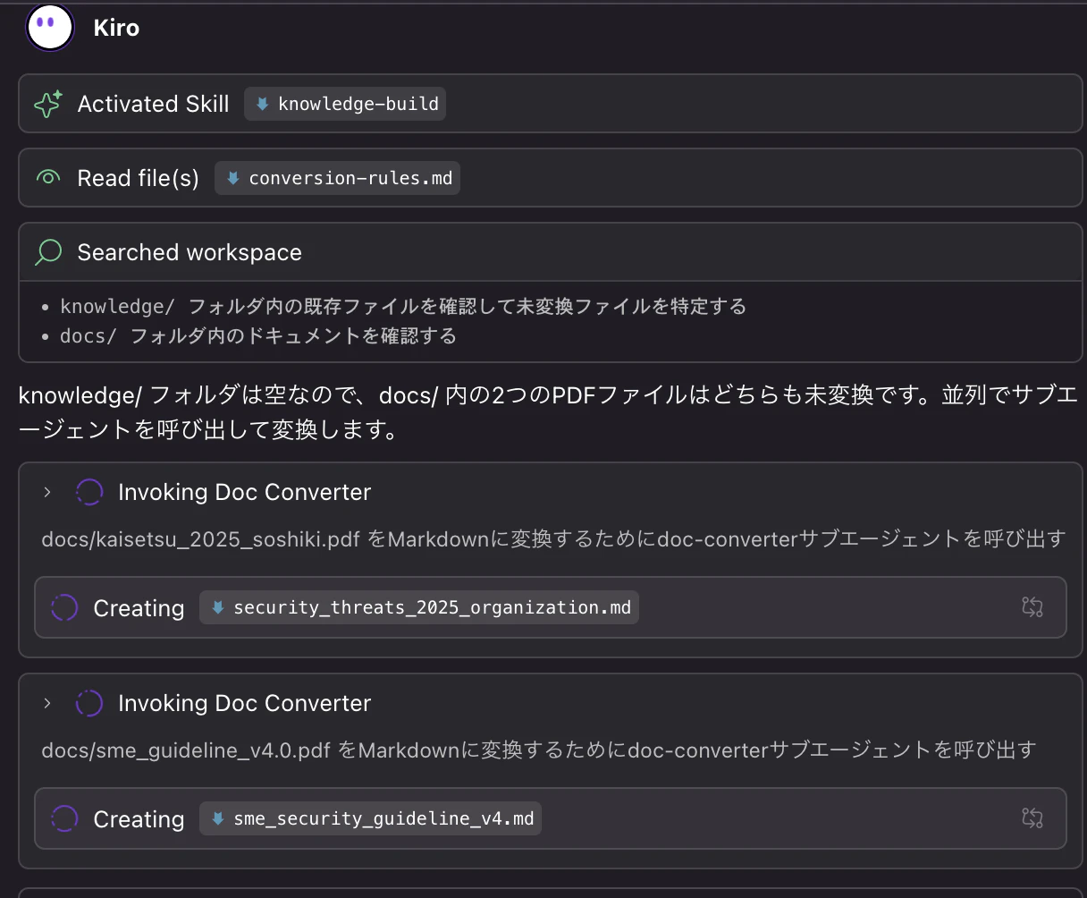Click the Kiro name label
The image size is (1087, 898).
116,28
